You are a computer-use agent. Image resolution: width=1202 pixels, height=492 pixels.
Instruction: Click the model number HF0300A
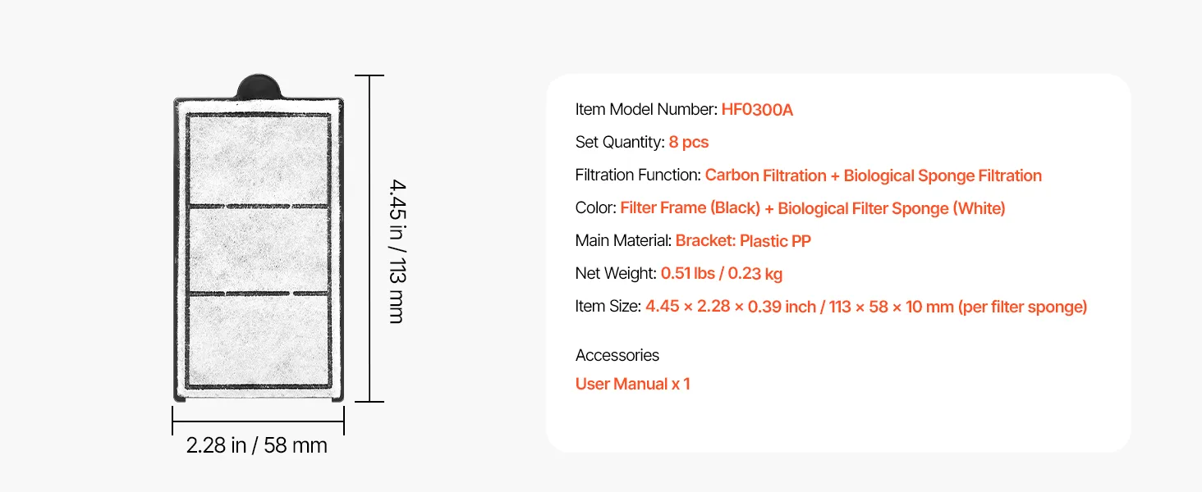[x=757, y=110]
